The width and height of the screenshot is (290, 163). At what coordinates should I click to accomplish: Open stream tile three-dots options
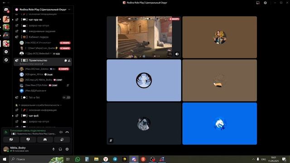[170, 54]
